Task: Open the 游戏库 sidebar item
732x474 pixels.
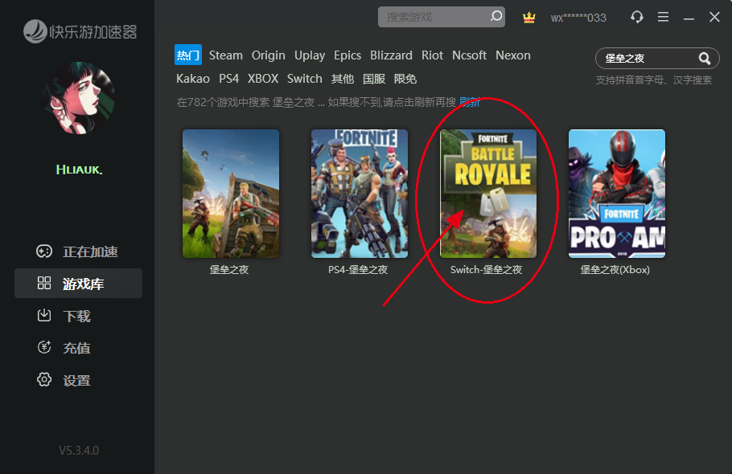Action: point(79,283)
